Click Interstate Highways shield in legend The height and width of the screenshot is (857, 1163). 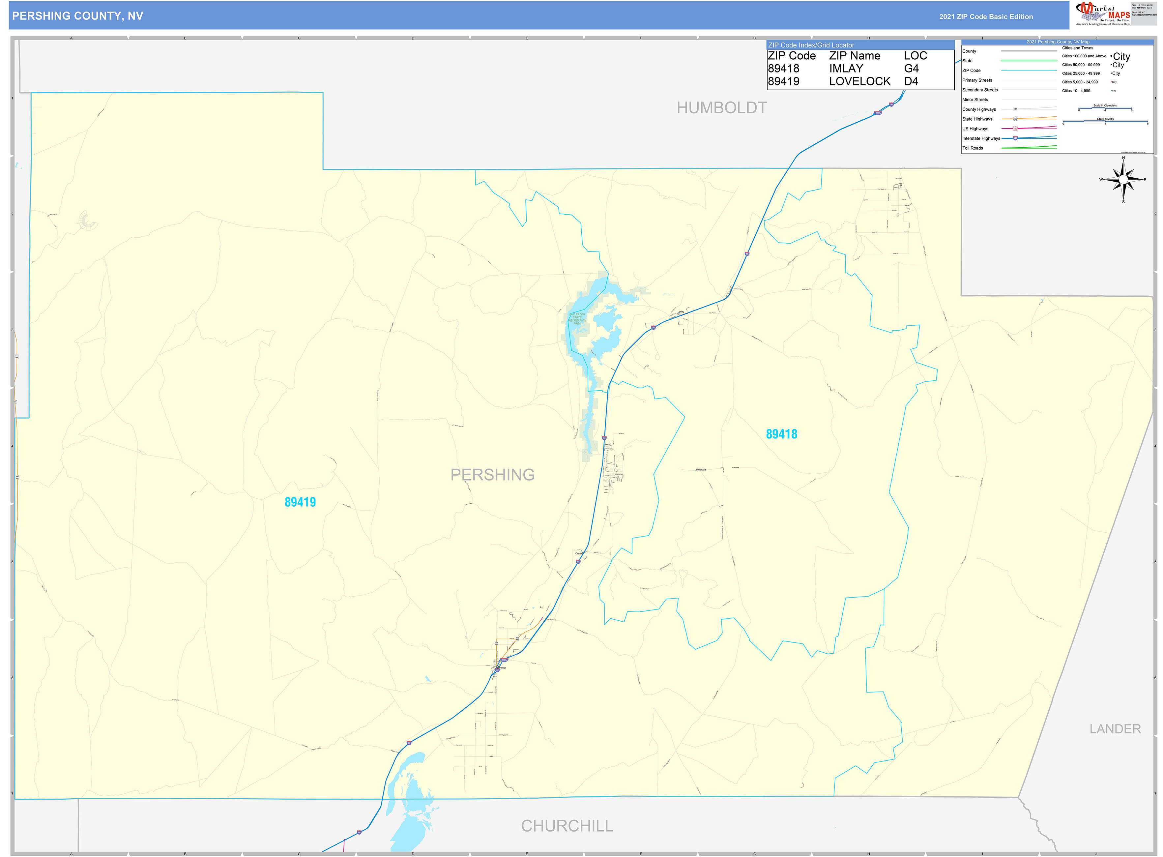1015,138
